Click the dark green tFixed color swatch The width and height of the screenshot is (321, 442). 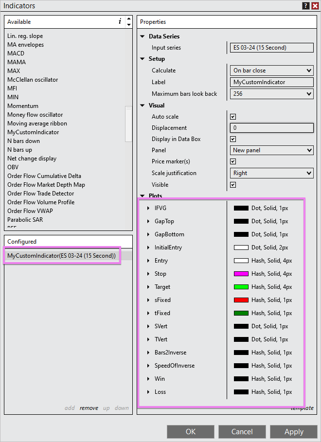click(x=241, y=313)
